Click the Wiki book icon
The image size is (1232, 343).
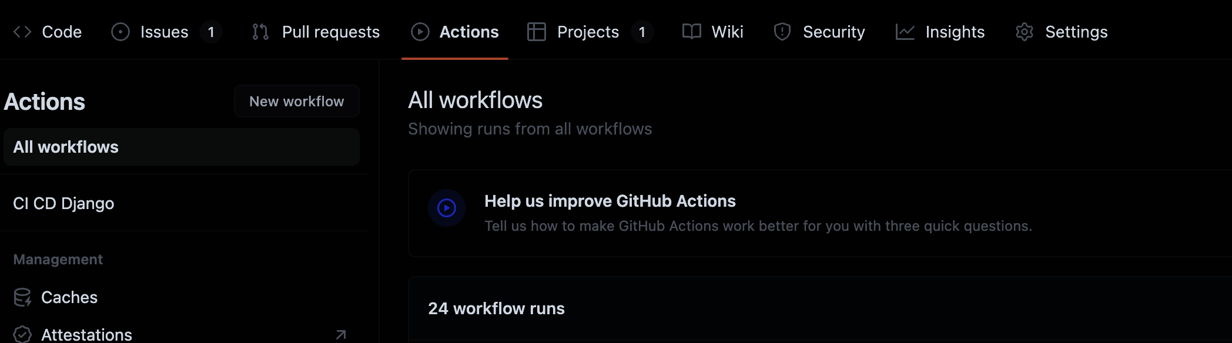click(x=692, y=32)
